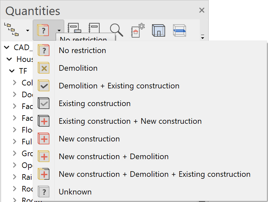Click the gray checkmark Existing construction icon

[44, 103]
